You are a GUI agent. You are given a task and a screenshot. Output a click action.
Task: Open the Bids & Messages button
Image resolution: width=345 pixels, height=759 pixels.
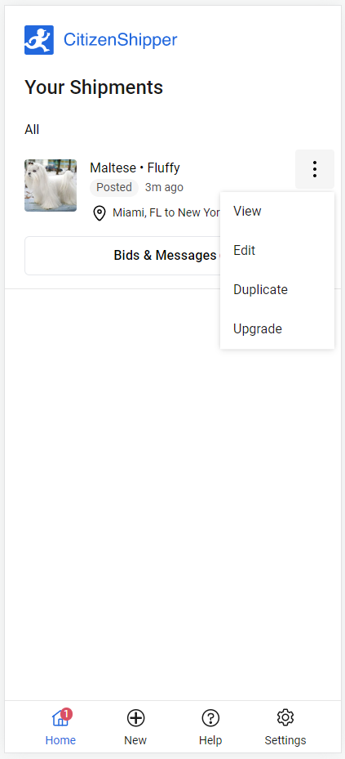tap(122, 256)
